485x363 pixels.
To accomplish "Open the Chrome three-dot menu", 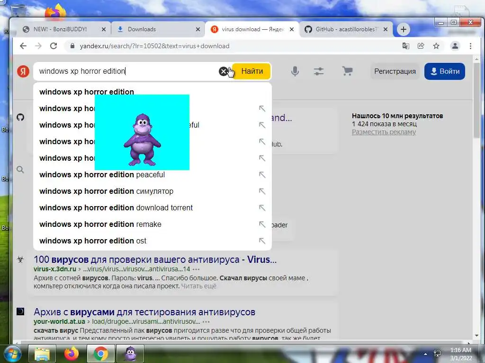I will coord(470,46).
